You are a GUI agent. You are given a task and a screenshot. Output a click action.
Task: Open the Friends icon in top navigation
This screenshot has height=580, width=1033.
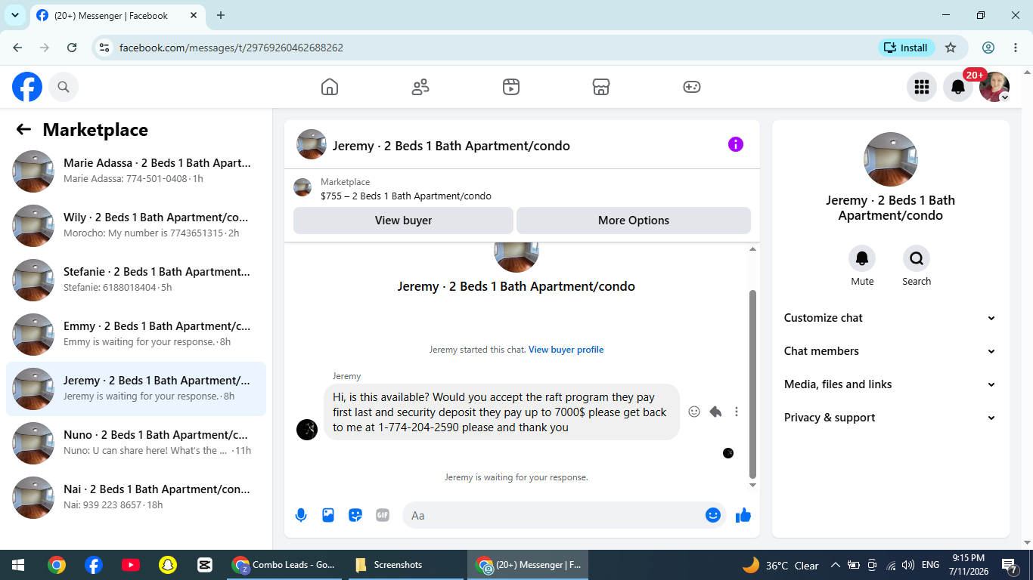(x=420, y=87)
